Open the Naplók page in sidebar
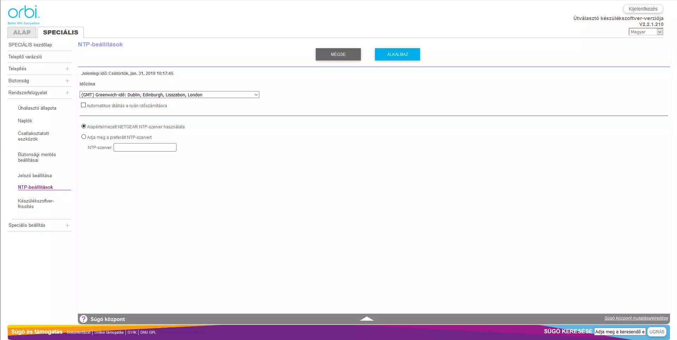The width and height of the screenshot is (677, 340). (25, 121)
